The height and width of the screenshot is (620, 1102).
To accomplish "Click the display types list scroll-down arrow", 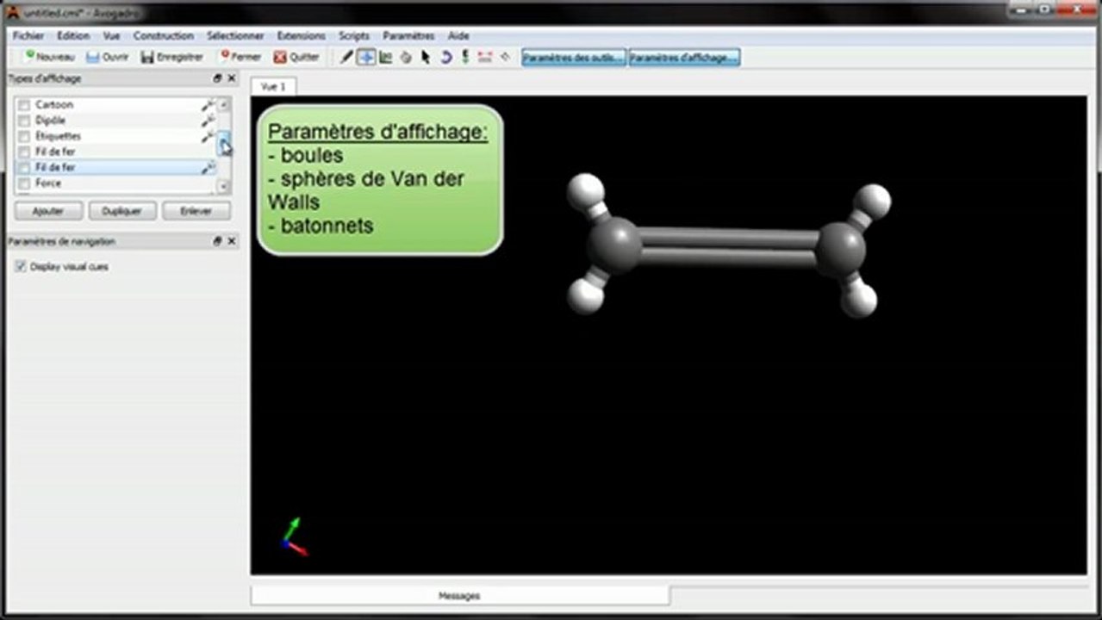I will (x=224, y=186).
